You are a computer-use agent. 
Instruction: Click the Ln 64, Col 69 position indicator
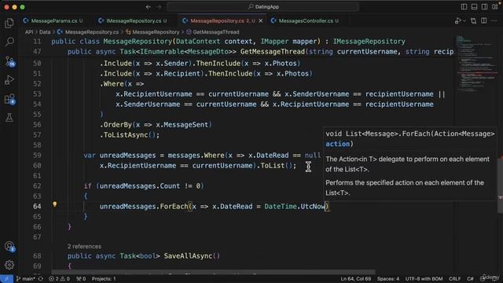356,279
